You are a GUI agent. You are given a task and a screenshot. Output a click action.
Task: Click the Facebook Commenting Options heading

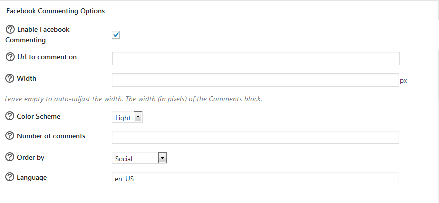click(x=56, y=11)
